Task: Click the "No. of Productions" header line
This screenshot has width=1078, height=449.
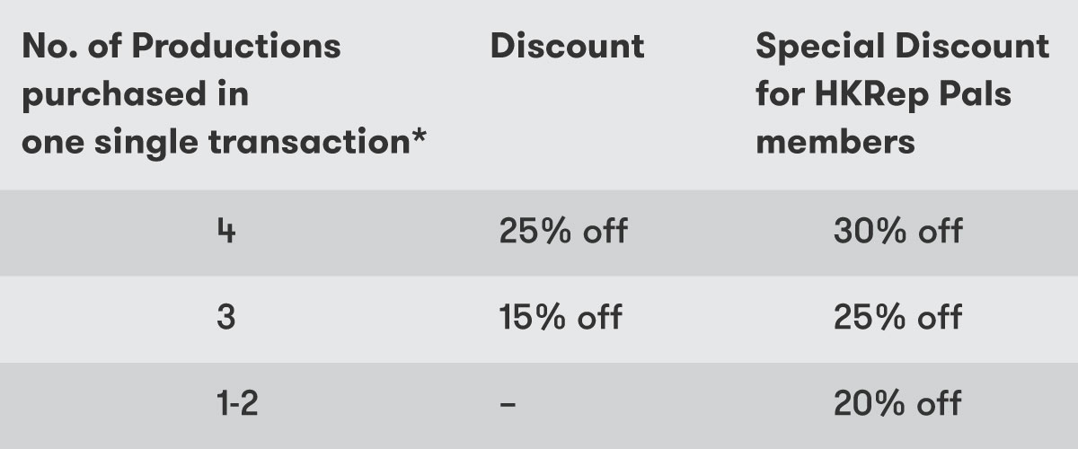Action: [x=181, y=47]
